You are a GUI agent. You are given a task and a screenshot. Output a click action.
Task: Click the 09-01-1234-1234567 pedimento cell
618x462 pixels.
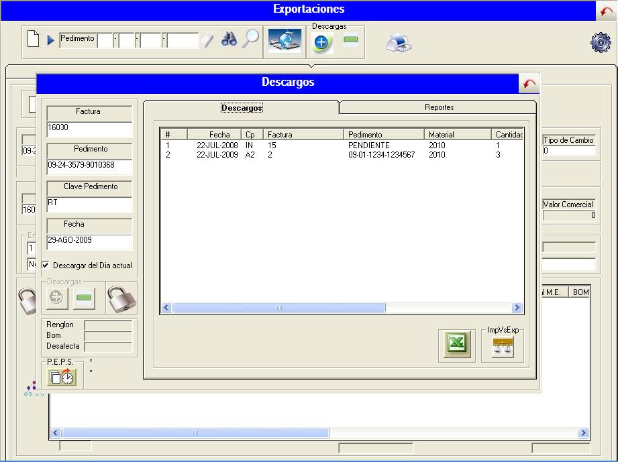click(x=382, y=155)
